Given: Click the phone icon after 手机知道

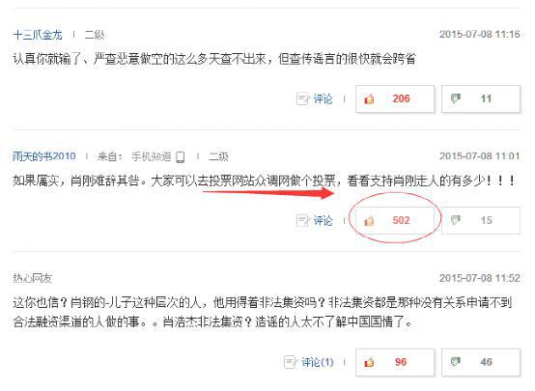Looking at the screenshot, I should click(181, 157).
